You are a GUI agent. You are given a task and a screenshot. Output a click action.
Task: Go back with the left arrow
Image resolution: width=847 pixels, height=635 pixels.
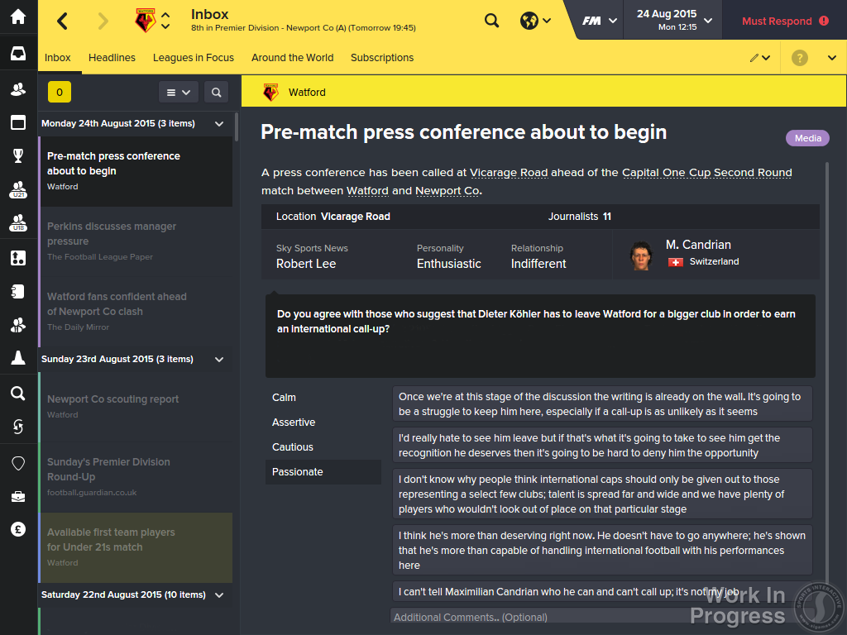pyautogui.click(x=63, y=21)
